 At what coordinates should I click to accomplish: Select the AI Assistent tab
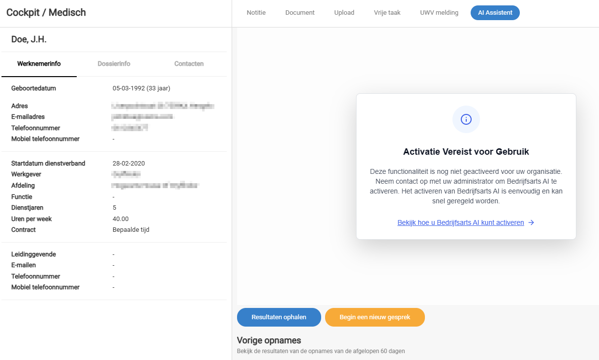pos(495,13)
